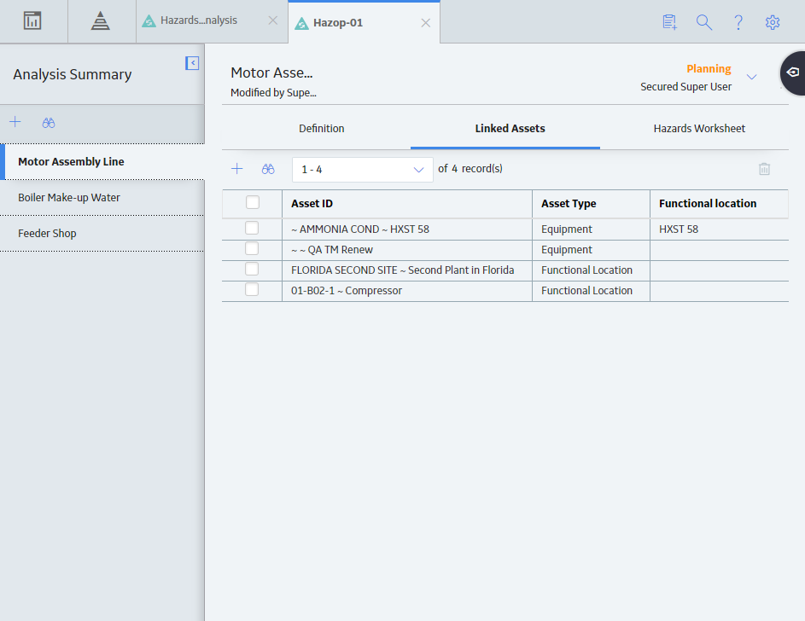805x621 pixels.
Task: Switch to the Hazards...nalysis tab
Action: pyautogui.click(x=199, y=20)
